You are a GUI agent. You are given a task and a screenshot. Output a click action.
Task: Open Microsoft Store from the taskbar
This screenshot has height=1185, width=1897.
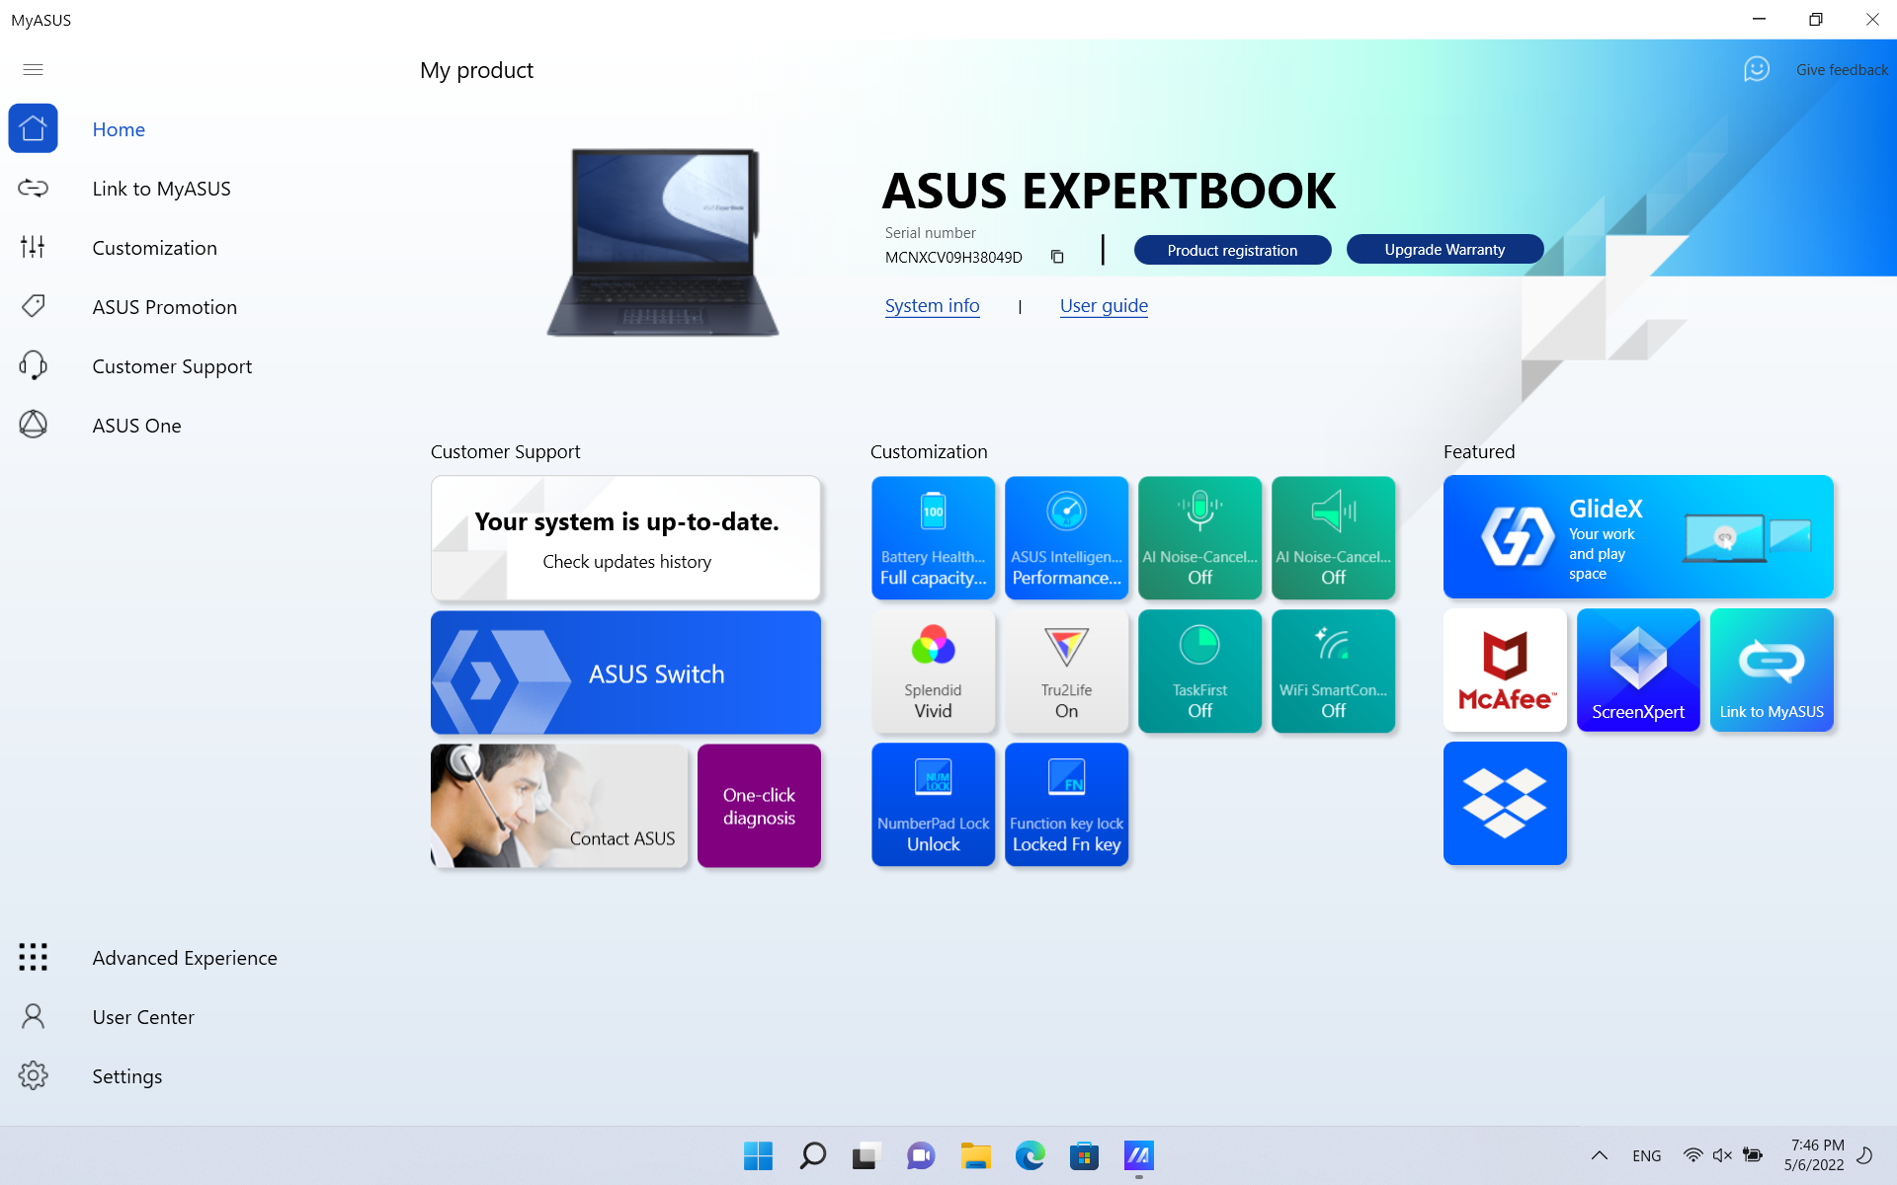pos(1084,1155)
